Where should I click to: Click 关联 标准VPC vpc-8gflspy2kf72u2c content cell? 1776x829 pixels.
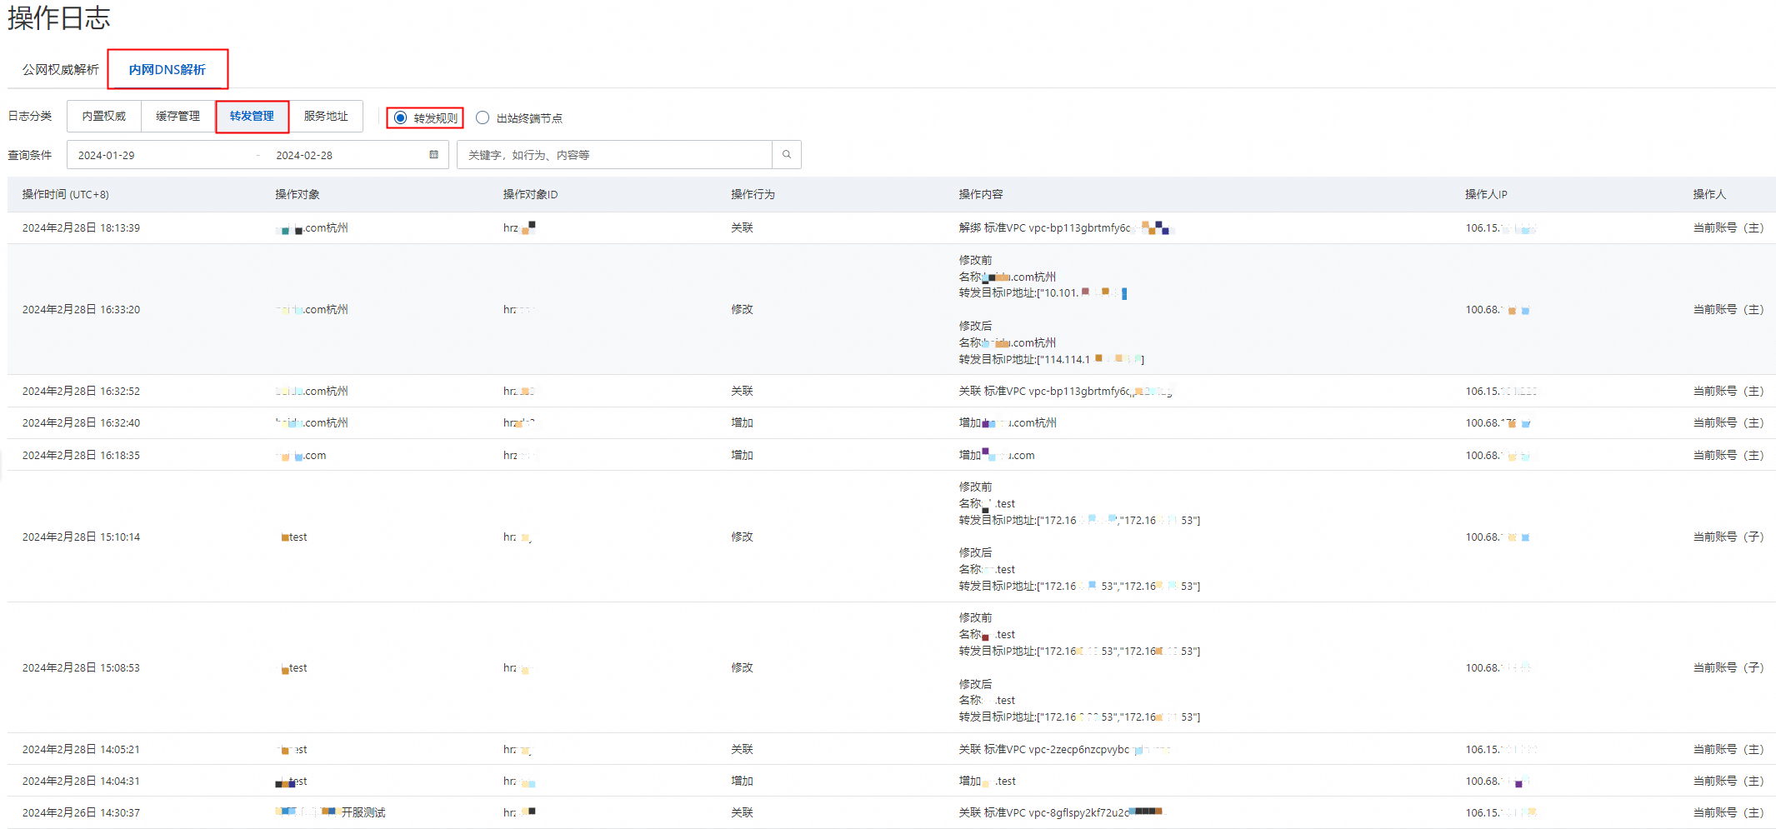[1060, 813]
